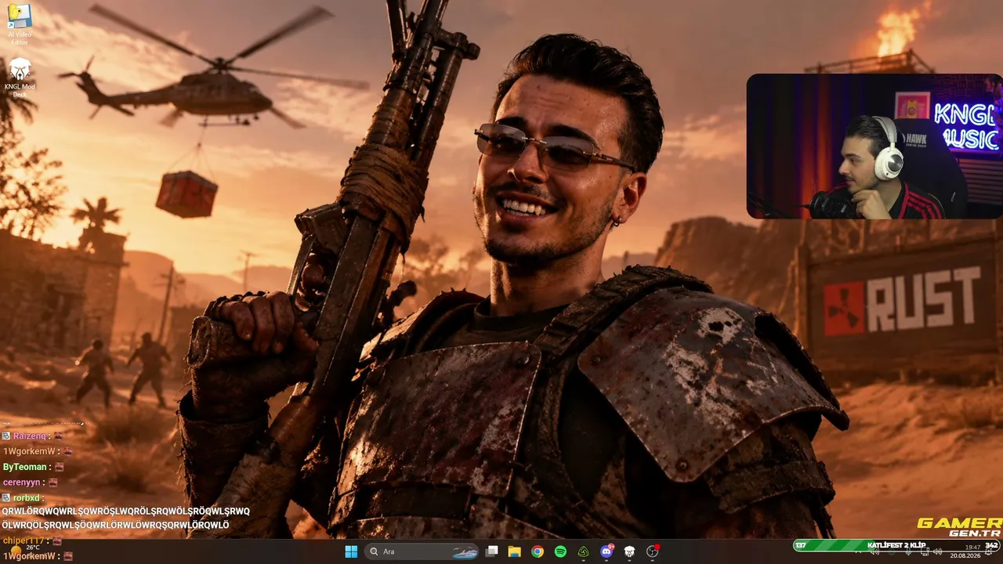Click the chiper117 username in chat
This screenshot has width=1003, height=564.
24,540
